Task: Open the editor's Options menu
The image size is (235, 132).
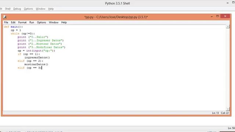Action: [x=41, y=22]
